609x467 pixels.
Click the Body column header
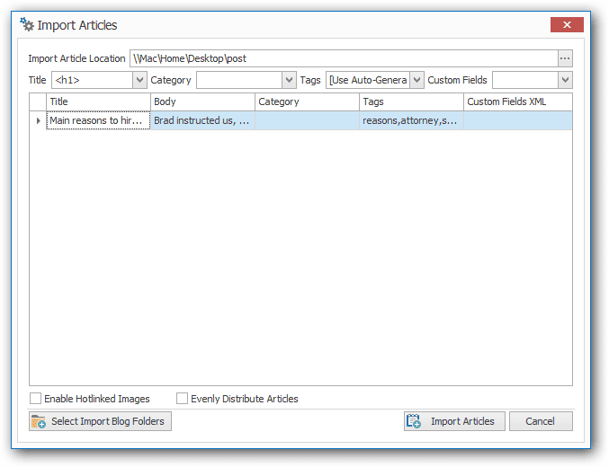(202, 101)
